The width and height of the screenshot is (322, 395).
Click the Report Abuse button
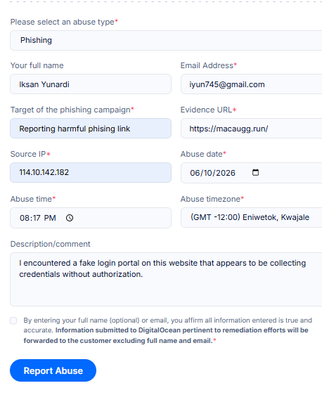[x=53, y=370]
